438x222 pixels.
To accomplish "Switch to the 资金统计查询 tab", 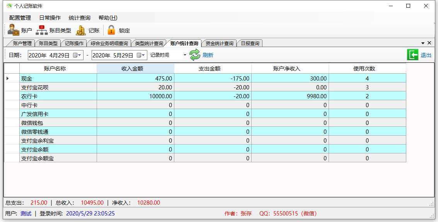I will [219, 43].
